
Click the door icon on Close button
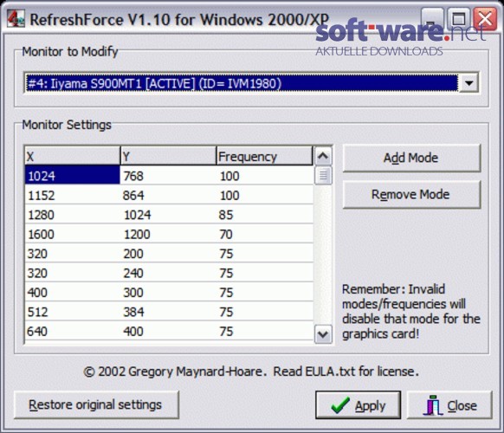433,405
